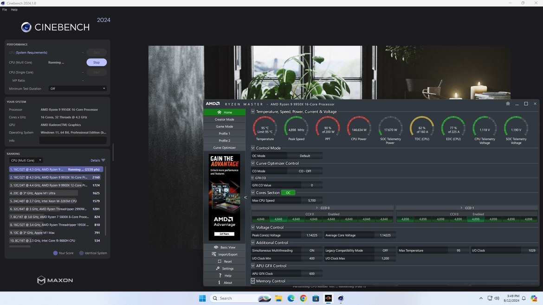Toggle Simultaneous Multithreading ON value
The width and height of the screenshot is (543, 305).
312,250
